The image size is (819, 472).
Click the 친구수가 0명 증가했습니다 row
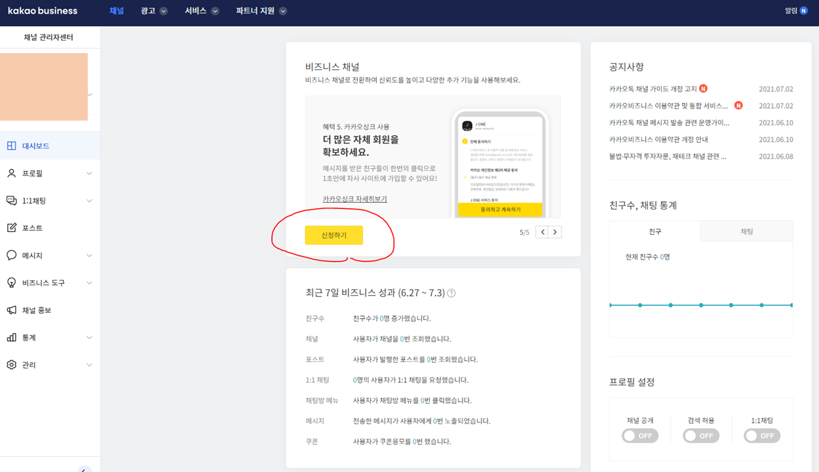tap(392, 319)
